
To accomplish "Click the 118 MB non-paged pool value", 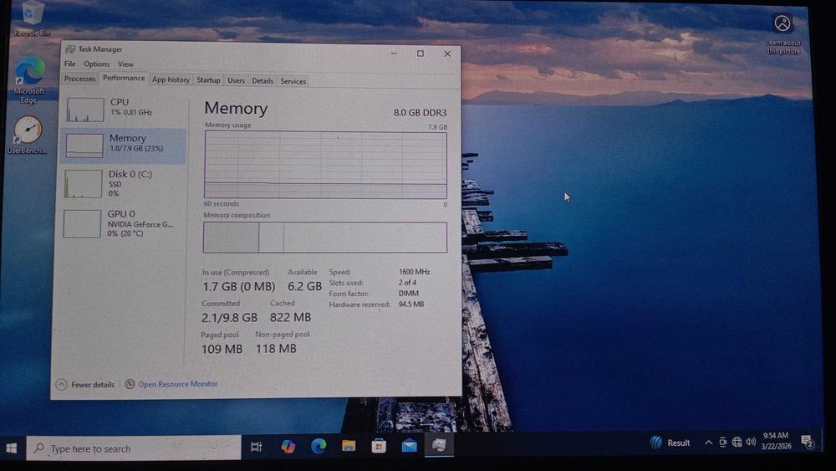I will click(276, 348).
